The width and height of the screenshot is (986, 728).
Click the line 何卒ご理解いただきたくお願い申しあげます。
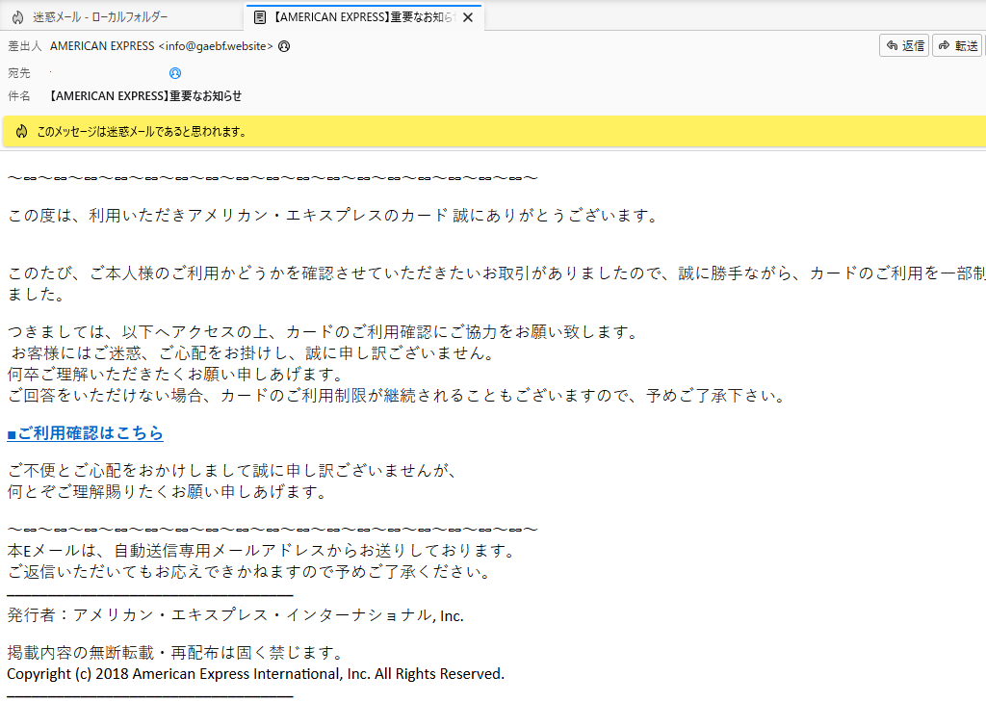[x=176, y=375]
